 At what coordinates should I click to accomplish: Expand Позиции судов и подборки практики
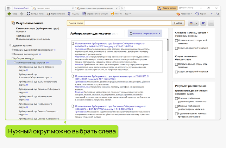pyautogui.click(x=13, y=50)
